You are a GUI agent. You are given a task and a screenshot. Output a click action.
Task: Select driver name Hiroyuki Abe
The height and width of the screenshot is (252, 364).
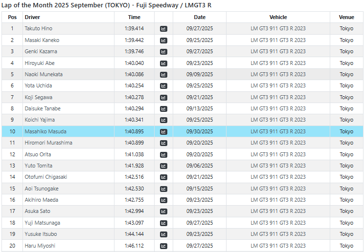[40, 63]
